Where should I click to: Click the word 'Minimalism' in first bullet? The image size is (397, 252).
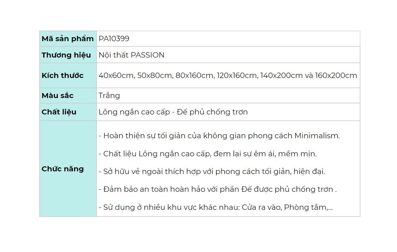point(317,136)
